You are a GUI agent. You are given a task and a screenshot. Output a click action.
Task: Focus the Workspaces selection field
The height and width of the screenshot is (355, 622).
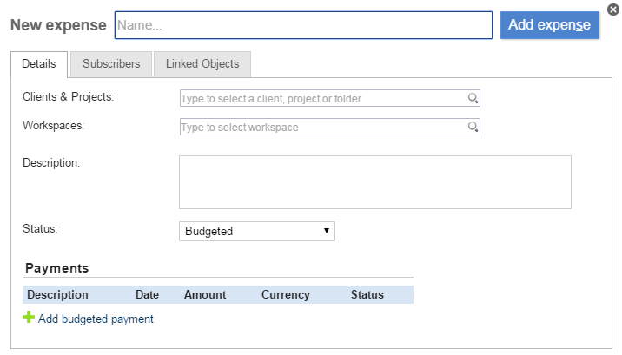click(321, 128)
